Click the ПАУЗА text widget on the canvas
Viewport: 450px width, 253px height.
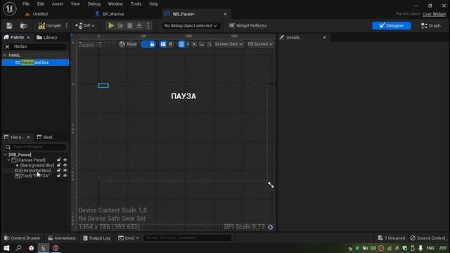[184, 96]
